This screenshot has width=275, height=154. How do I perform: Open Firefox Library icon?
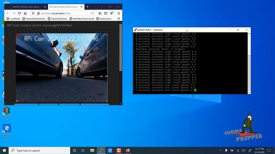pyautogui.click(x=100, y=13)
